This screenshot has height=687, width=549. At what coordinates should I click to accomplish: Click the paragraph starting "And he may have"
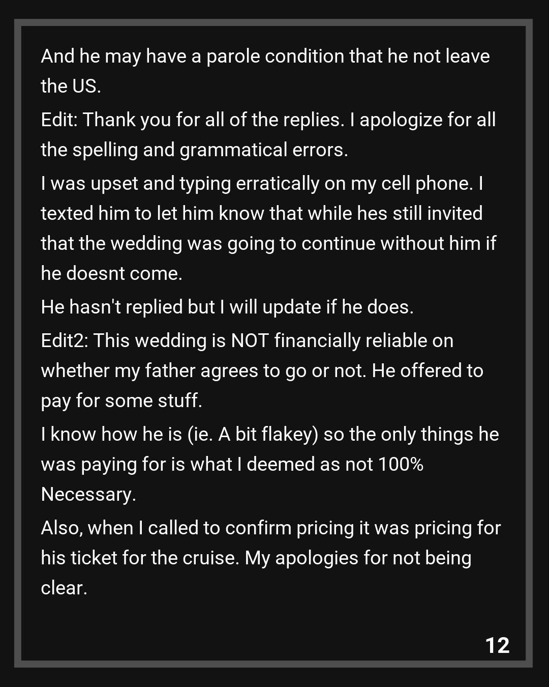[265, 56]
